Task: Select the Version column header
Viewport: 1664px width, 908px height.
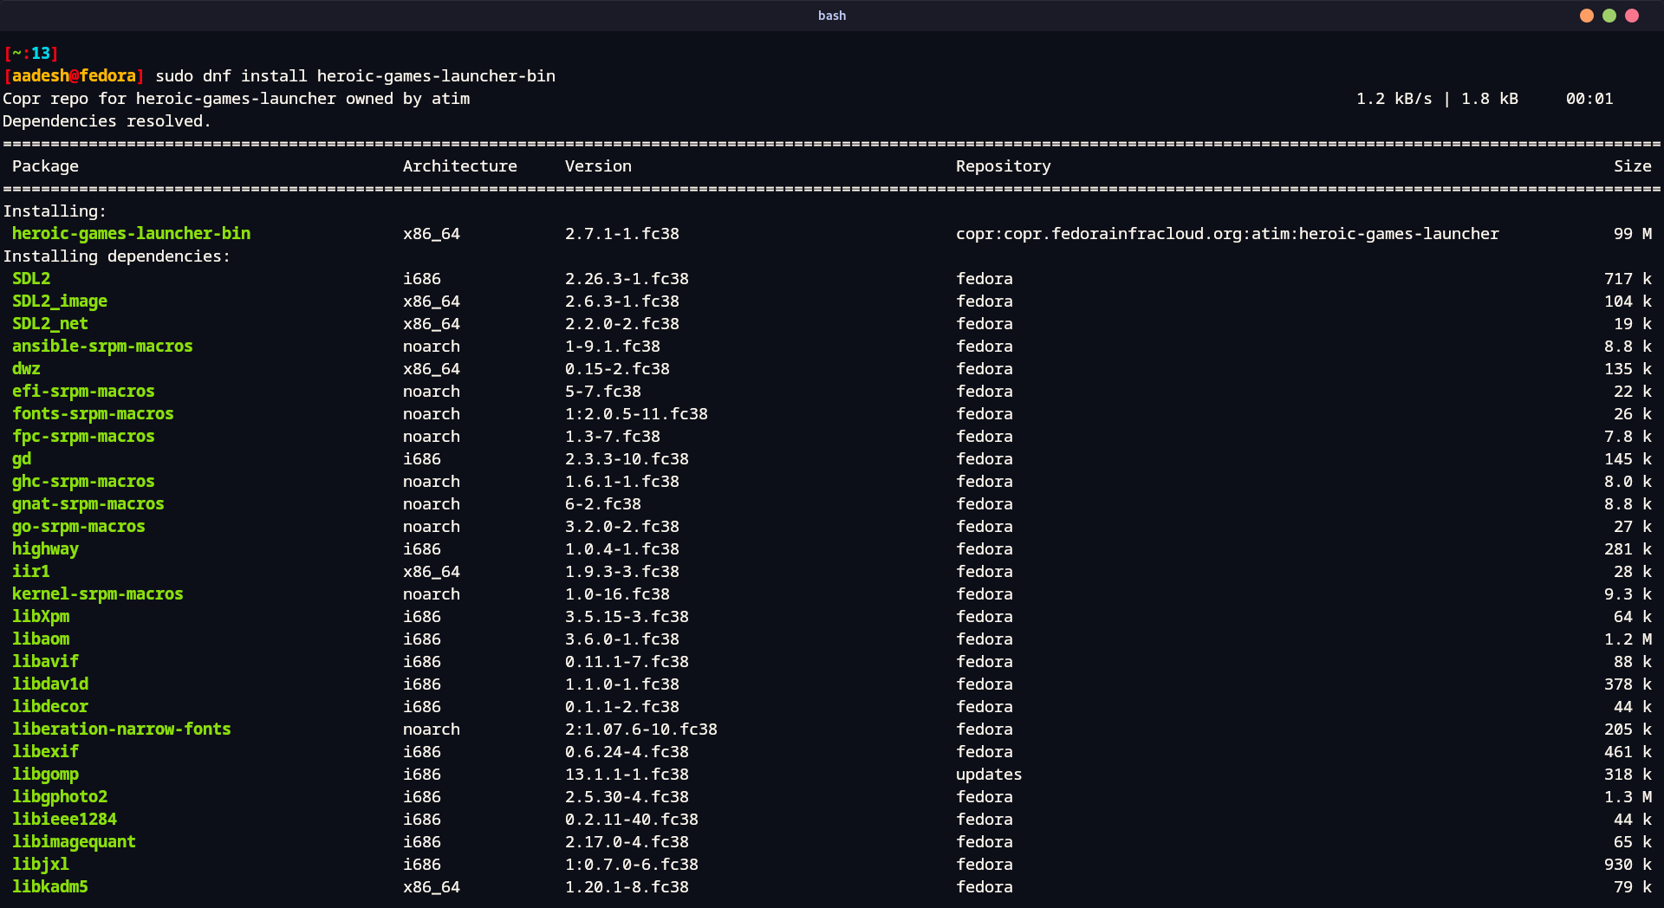Action: (597, 165)
